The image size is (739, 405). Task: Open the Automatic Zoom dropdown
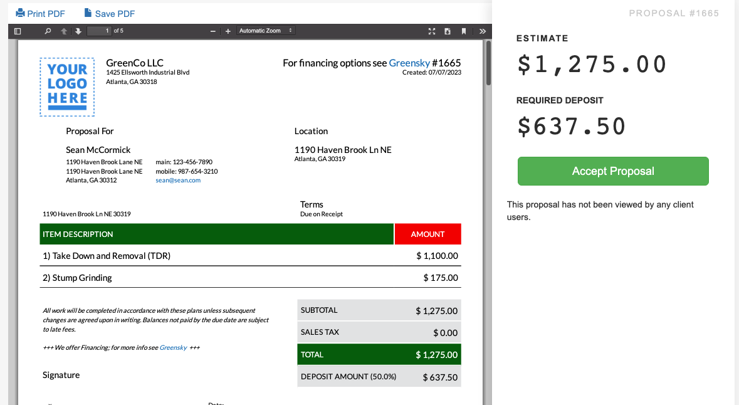coord(266,31)
